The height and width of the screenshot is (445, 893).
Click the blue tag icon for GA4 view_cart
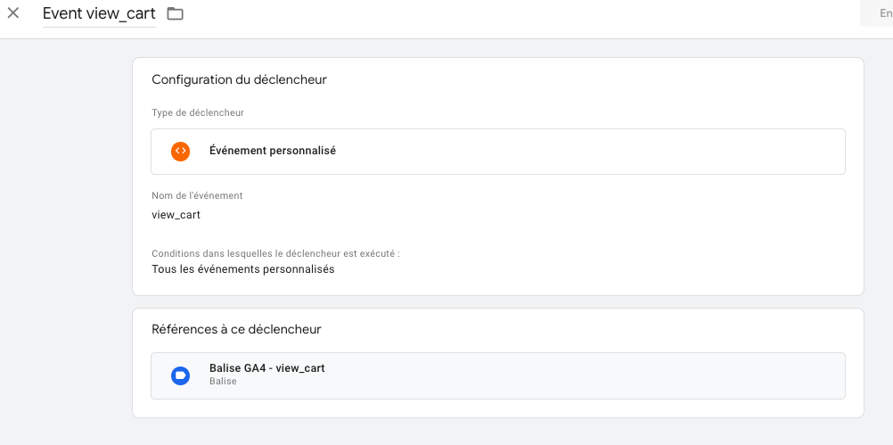tap(180, 375)
